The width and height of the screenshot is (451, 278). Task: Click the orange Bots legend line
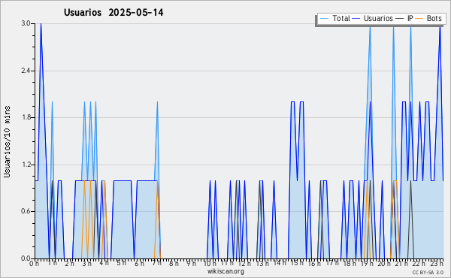pos(419,19)
